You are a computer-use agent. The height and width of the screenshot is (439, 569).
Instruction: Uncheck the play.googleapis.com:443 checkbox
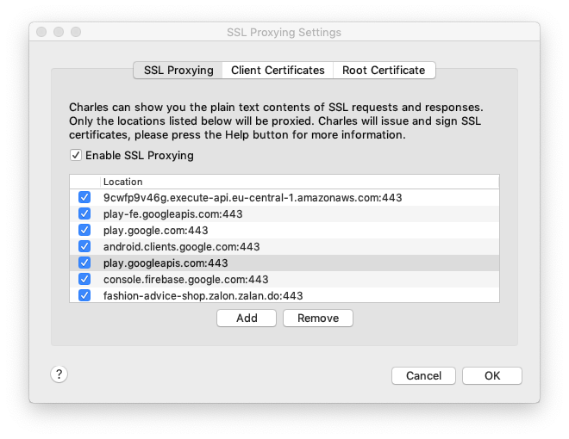coord(84,263)
